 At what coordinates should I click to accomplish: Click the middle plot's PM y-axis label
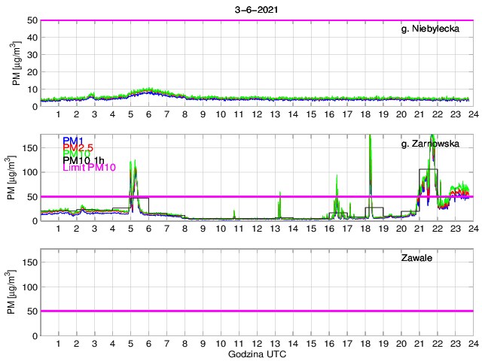pyautogui.click(x=17, y=177)
